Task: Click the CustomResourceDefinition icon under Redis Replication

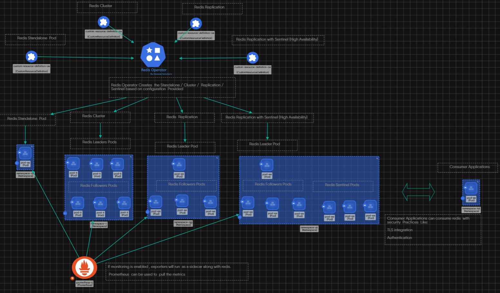Action: [x=196, y=24]
